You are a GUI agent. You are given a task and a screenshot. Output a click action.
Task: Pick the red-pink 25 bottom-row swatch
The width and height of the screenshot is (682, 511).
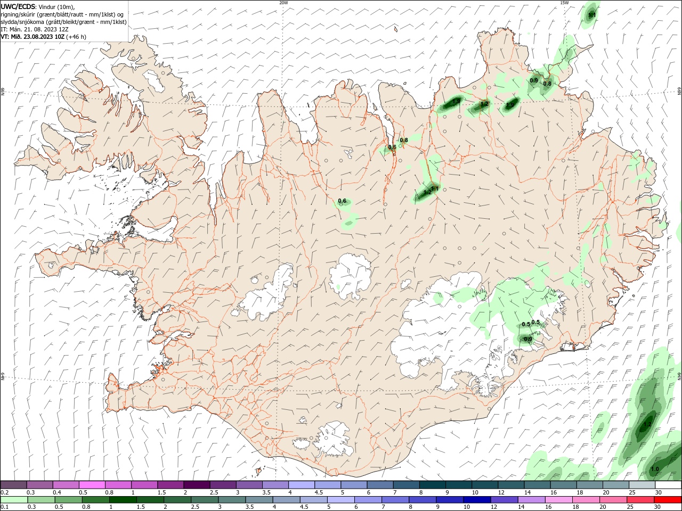coord(641,500)
